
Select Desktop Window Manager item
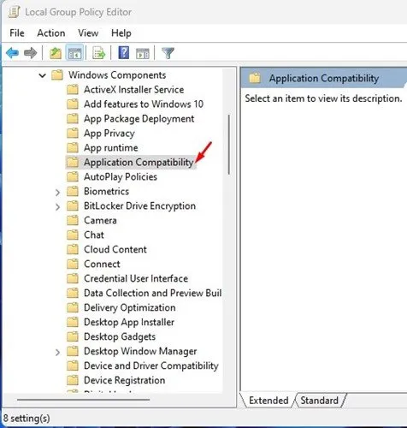click(x=140, y=351)
